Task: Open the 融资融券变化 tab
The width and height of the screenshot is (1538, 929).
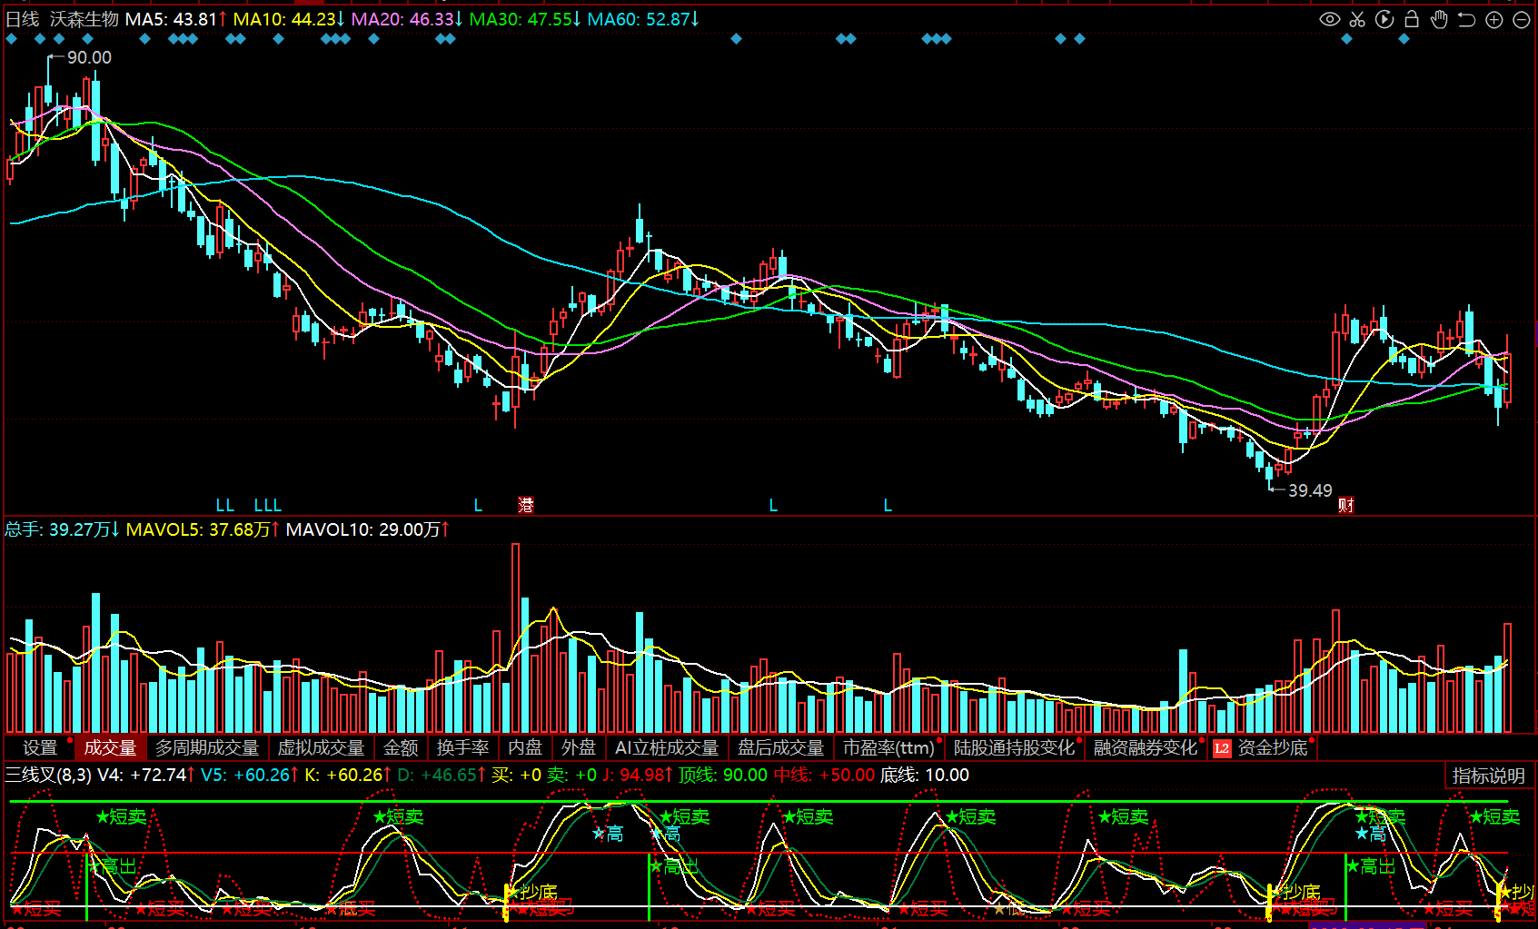Action: tap(1146, 747)
